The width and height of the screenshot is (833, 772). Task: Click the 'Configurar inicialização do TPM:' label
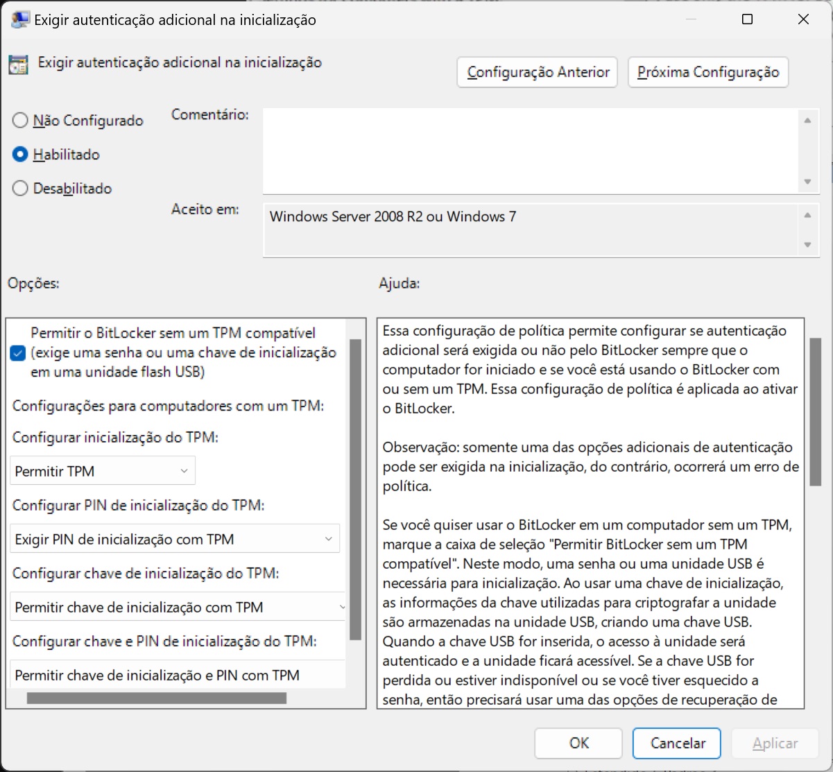coord(116,438)
